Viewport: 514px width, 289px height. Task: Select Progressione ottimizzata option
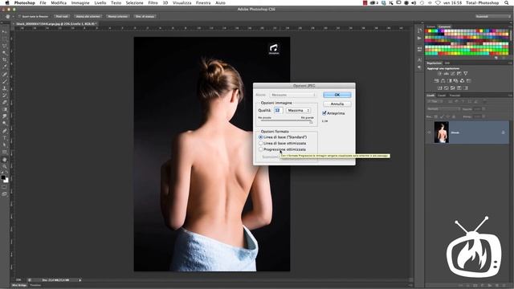[x=283, y=149]
